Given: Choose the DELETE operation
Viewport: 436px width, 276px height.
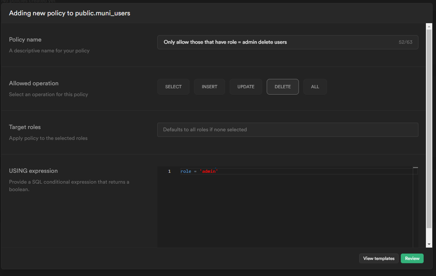Looking at the screenshot, I should coord(282,87).
